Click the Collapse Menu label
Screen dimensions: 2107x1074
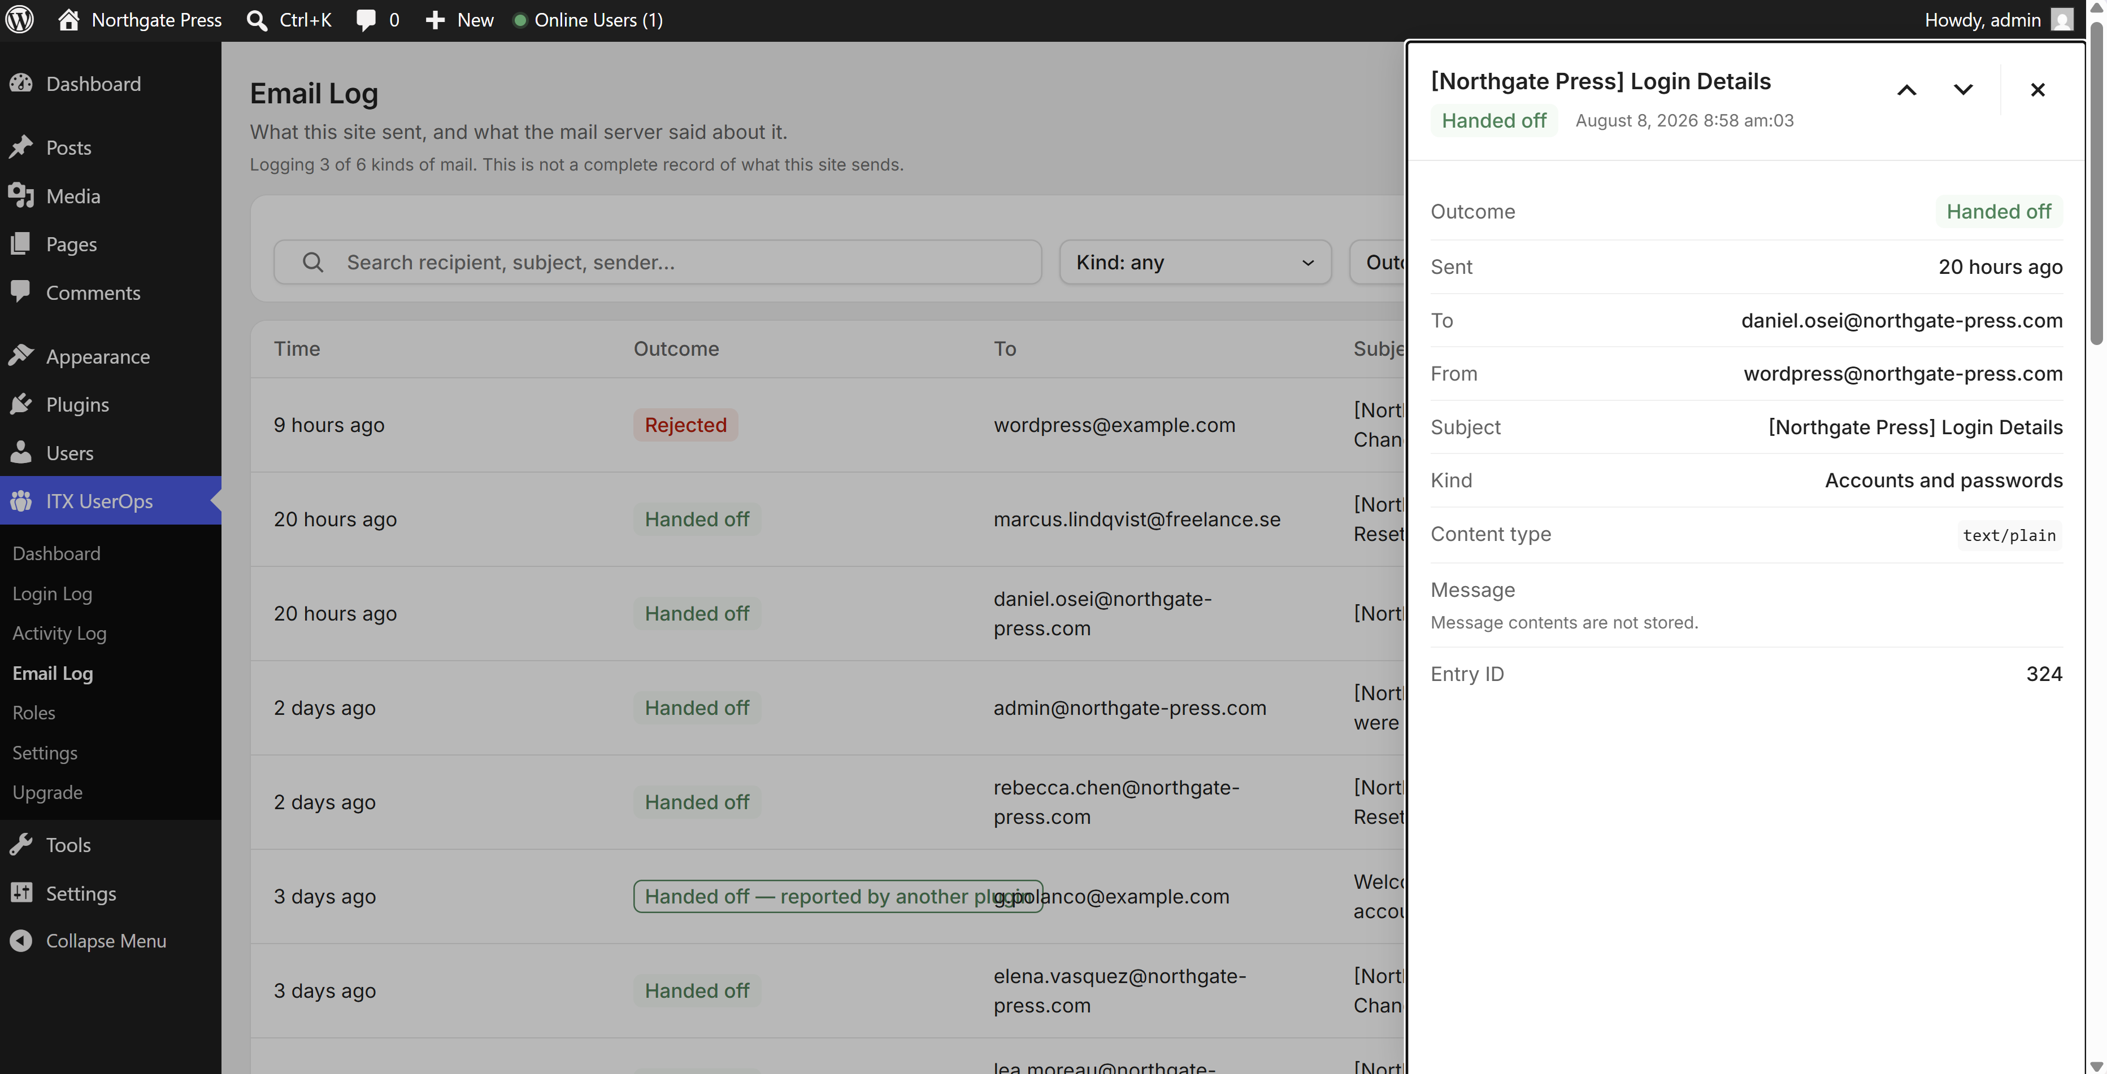click(x=106, y=941)
